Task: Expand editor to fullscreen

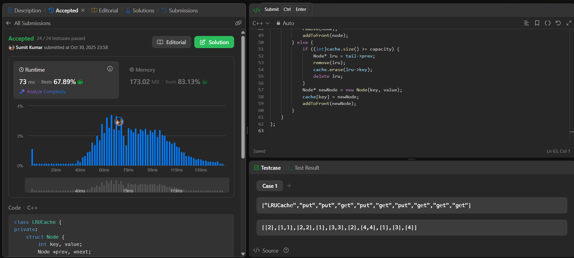Action: point(569,23)
